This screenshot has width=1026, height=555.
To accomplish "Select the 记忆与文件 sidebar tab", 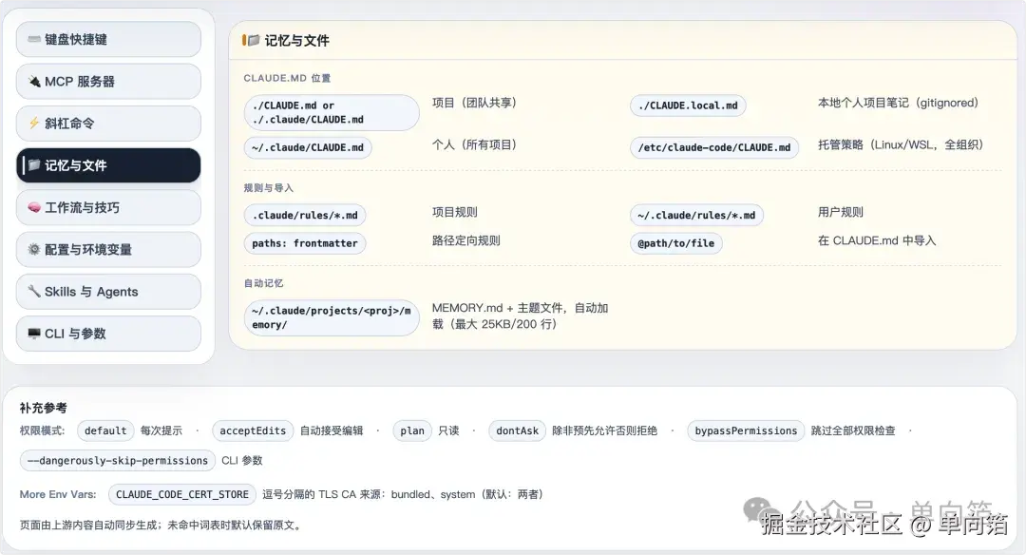I will point(108,165).
